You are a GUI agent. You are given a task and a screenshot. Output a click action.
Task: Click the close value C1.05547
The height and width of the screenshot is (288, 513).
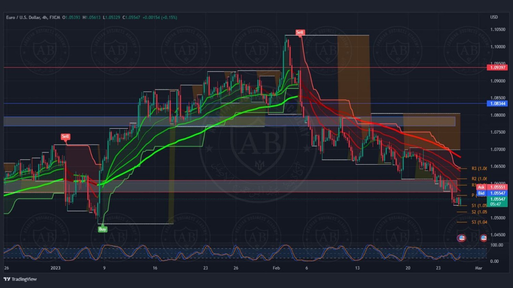click(131, 17)
